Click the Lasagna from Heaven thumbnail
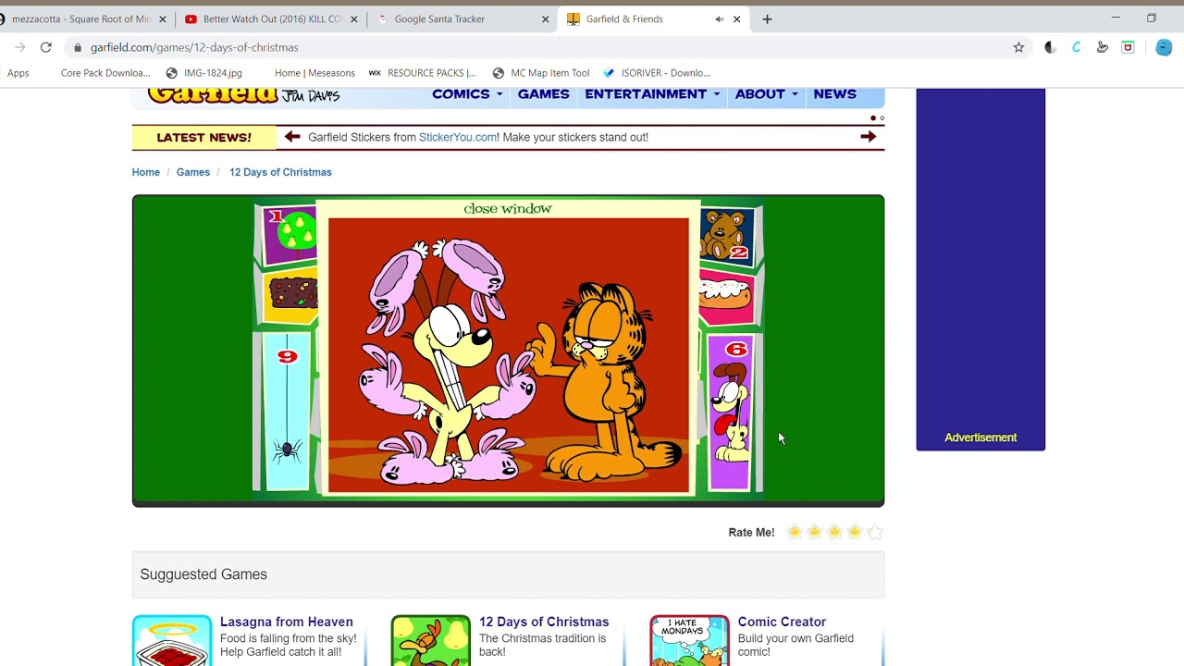The width and height of the screenshot is (1184, 666). click(x=171, y=640)
